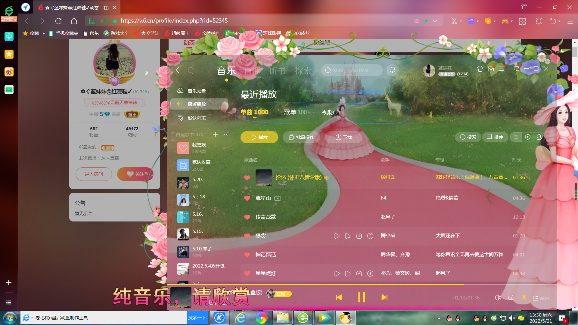The width and height of the screenshot is (578, 325).
Task: Click the voice search microphone icon
Action: (x=392, y=70)
